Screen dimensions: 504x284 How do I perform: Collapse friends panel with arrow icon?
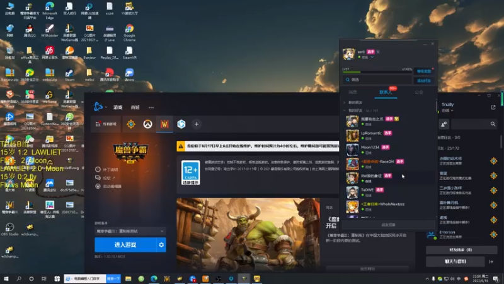point(491,261)
